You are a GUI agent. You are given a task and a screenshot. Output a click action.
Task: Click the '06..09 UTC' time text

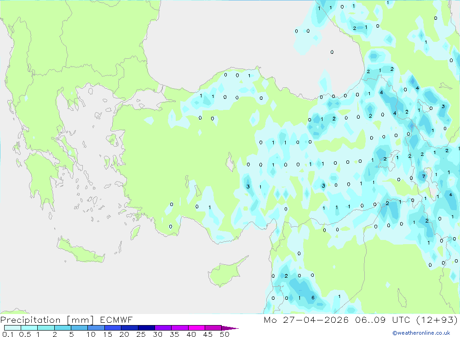pyautogui.click(x=382, y=320)
